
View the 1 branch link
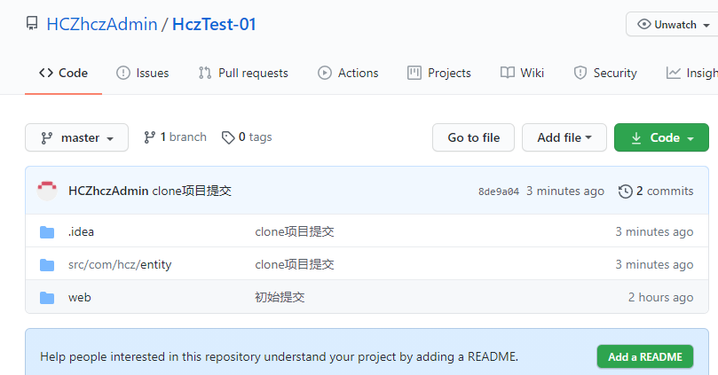coord(175,137)
